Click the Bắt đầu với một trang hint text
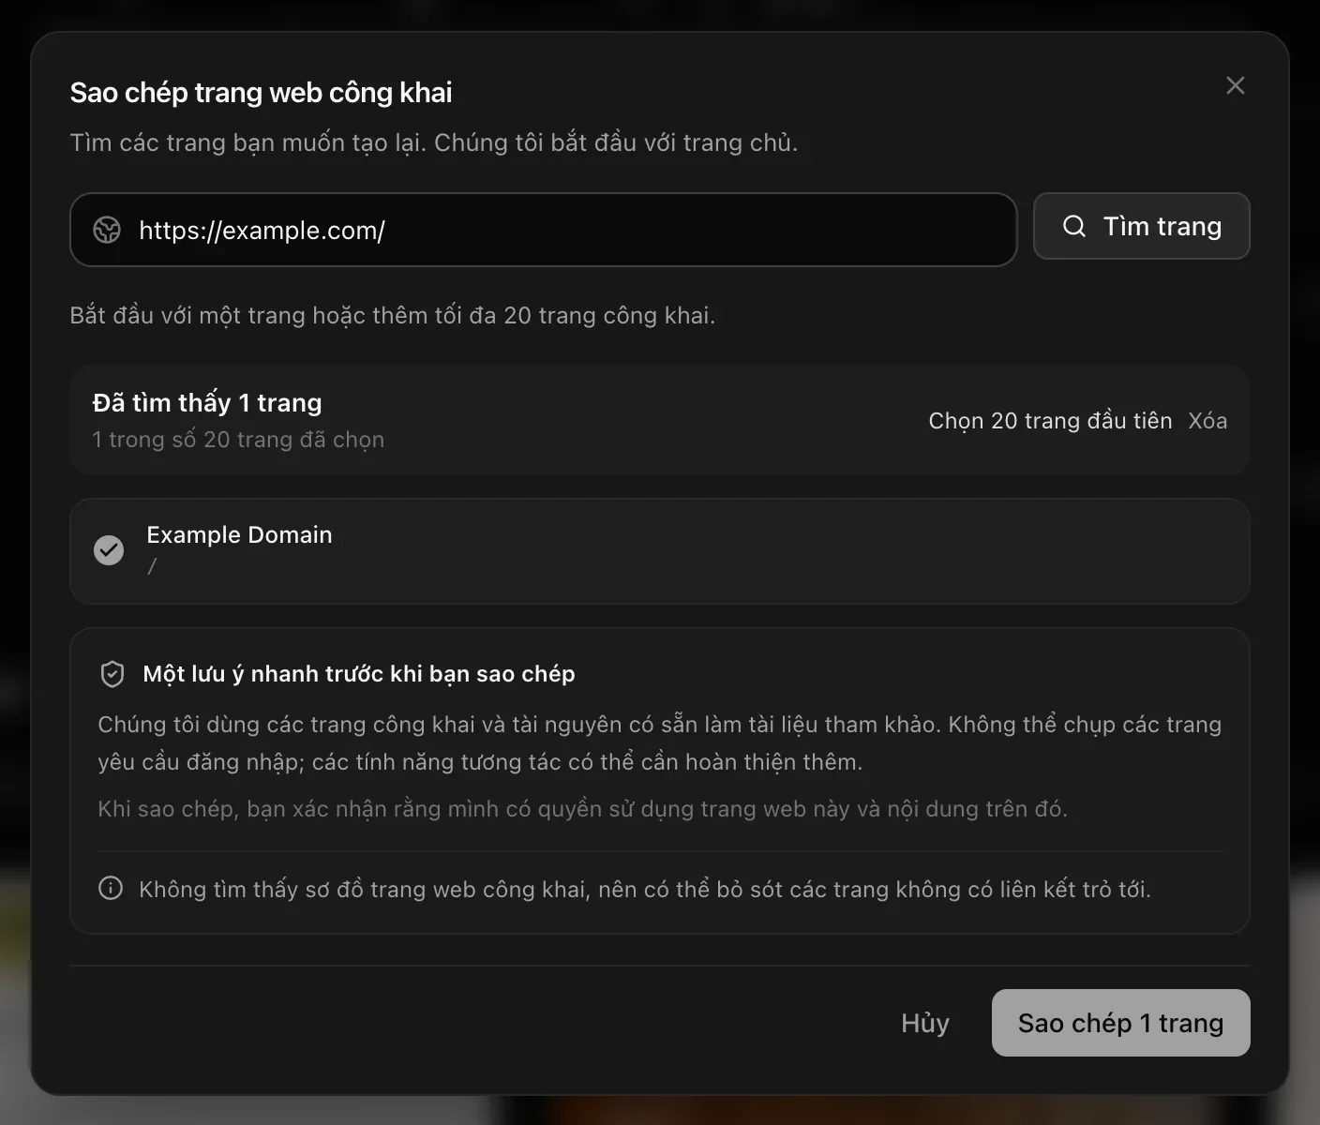This screenshot has width=1320, height=1125. click(x=392, y=316)
